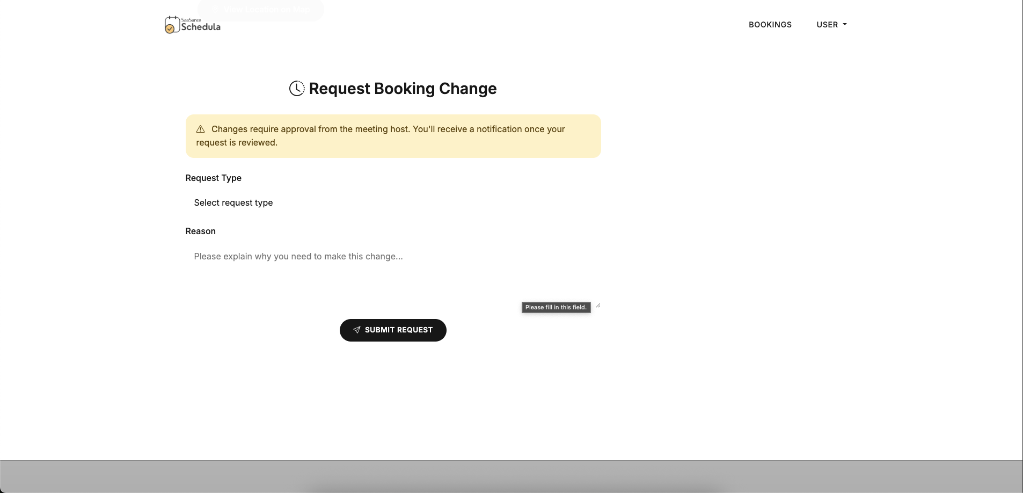1023x493 pixels.
Task: Dismiss the Please fill in this field tooltip
Action: [x=556, y=307]
